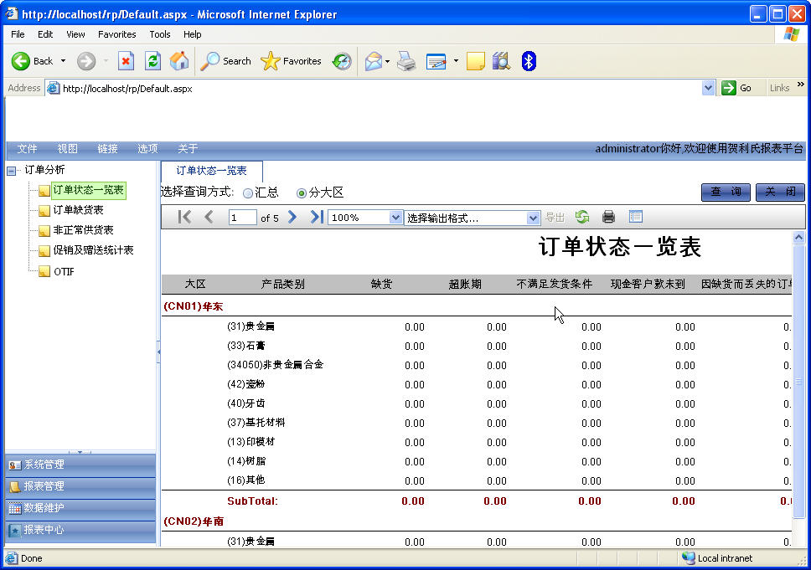Screen dimensions: 811x570
Task: Open 系统管理 sidebar section
Action: (80, 465)
